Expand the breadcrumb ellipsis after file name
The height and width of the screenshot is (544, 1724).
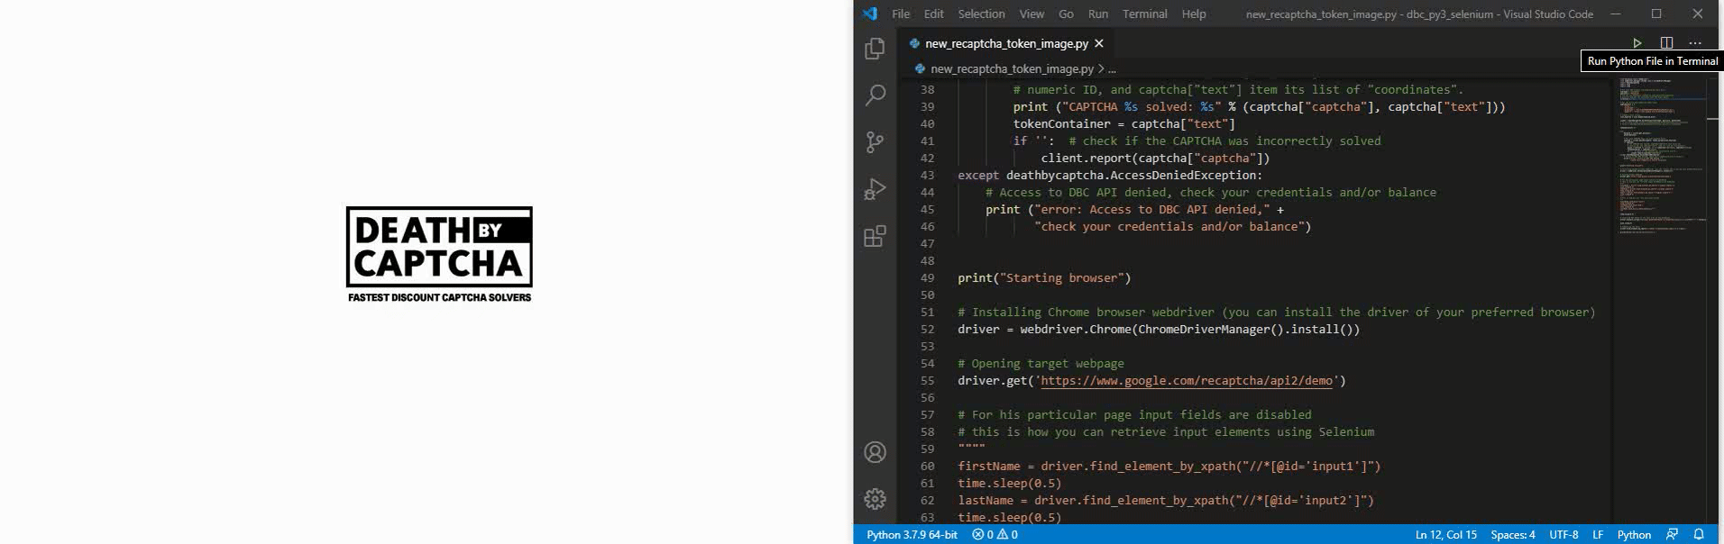[1112, 68]
